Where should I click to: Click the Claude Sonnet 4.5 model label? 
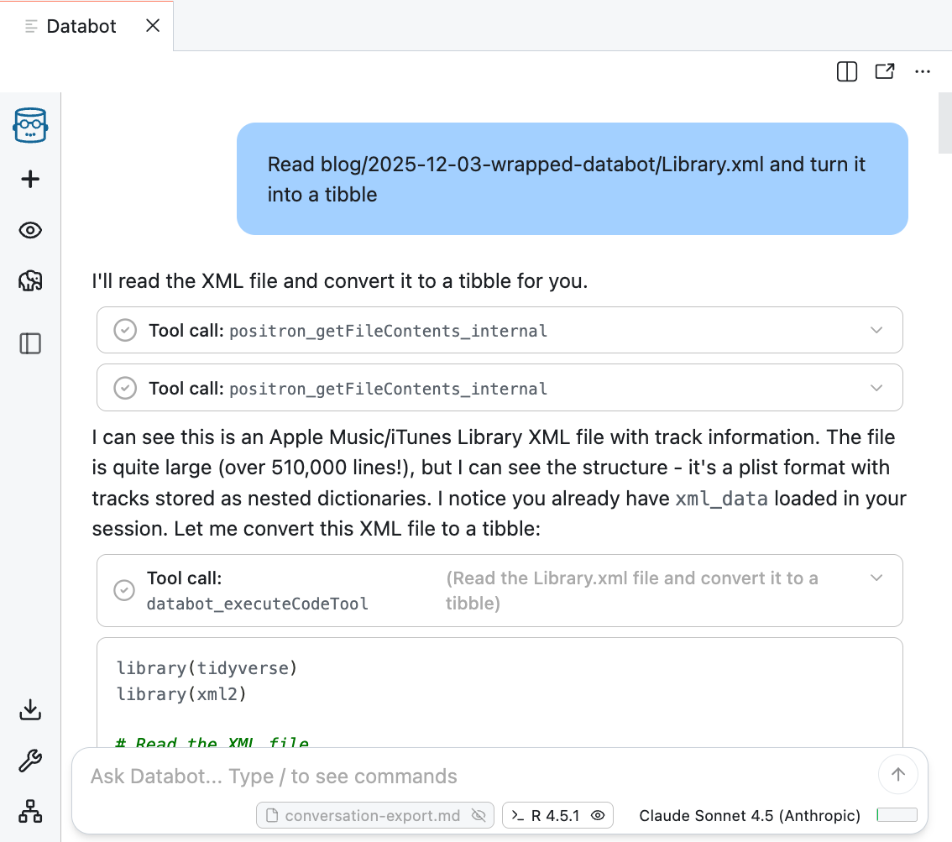pos(750,815)
